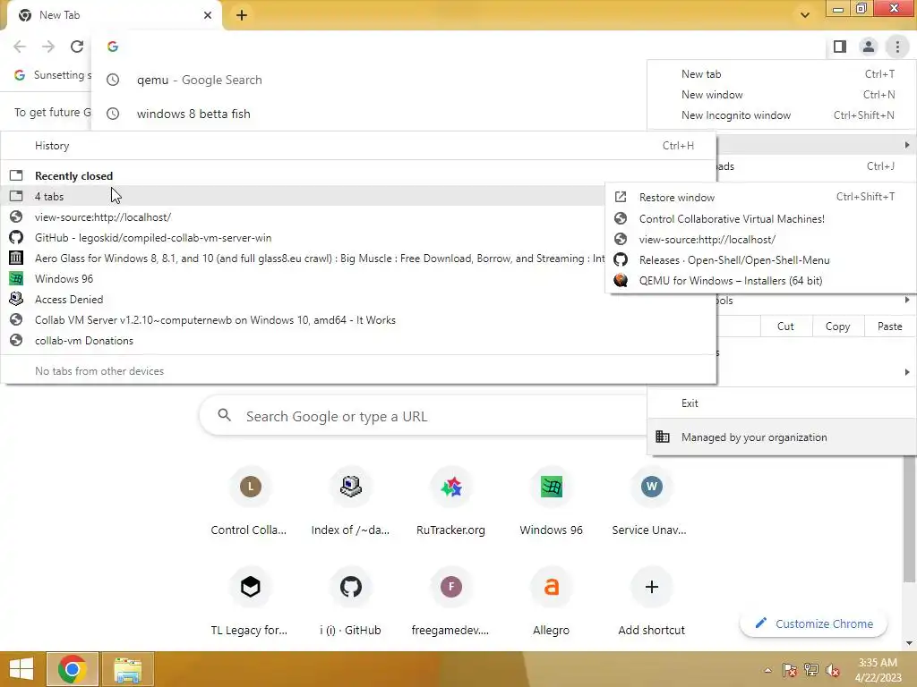The width and height of the screenshot is (917, 687).
Task: Click Exit in Chrome menu
Action: pos(782,403)
